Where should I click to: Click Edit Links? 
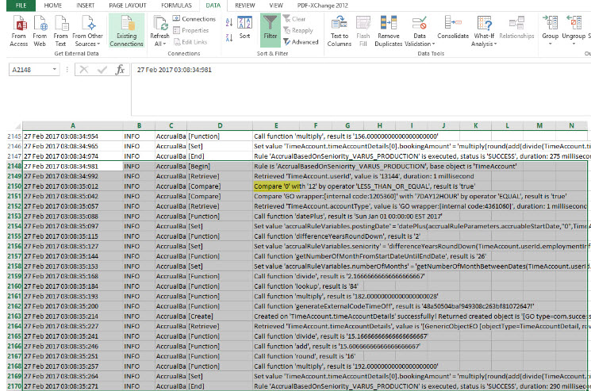click(x=190, y=42)
